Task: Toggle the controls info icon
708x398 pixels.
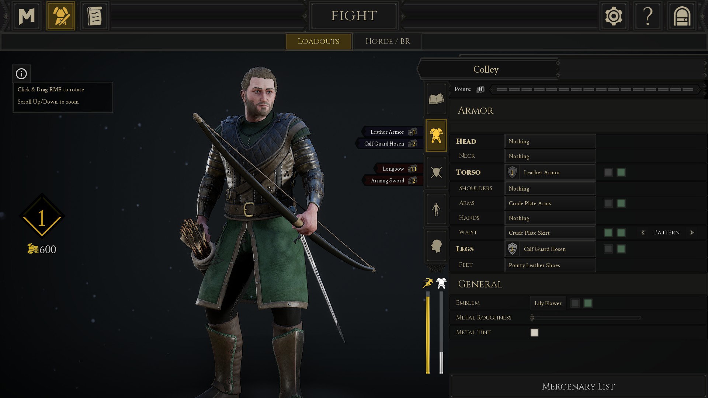Action: [x=21, y=74]
